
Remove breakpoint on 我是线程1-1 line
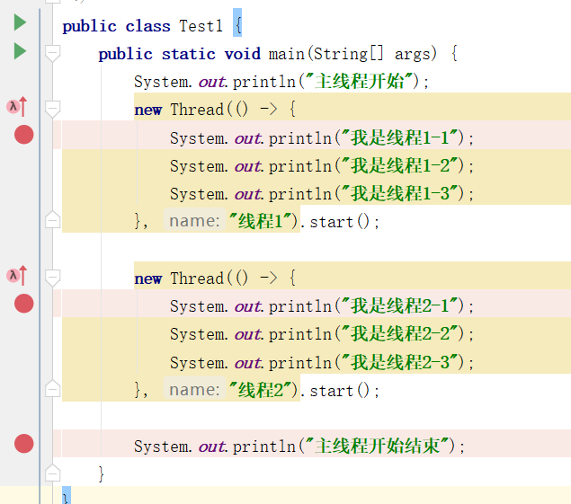click(24, 135)
